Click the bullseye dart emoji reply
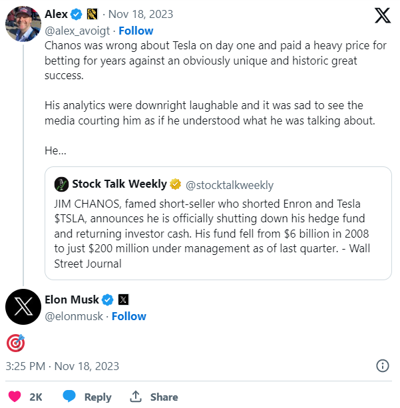The width and height of the screenshot is (400, 408). 15,343
